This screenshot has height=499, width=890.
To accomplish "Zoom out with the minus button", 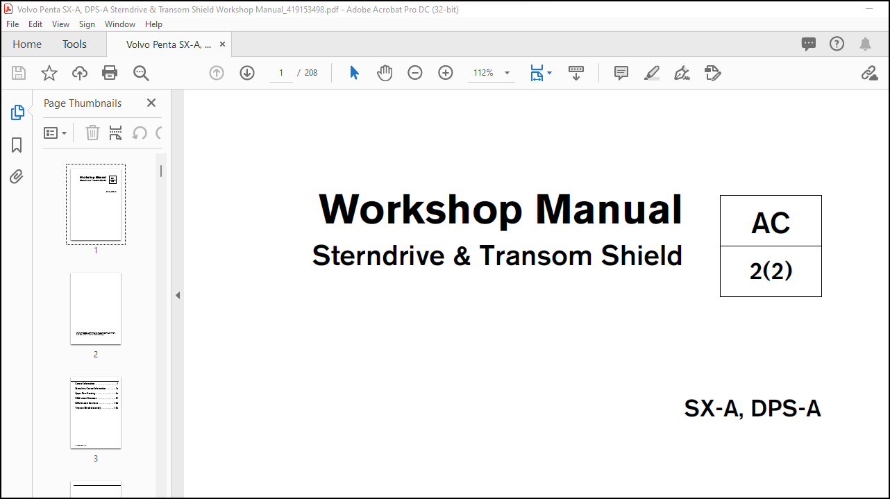I will click(415, 73).
